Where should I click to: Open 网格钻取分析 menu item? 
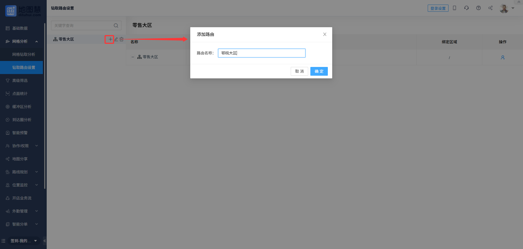(x=23, y=54)
